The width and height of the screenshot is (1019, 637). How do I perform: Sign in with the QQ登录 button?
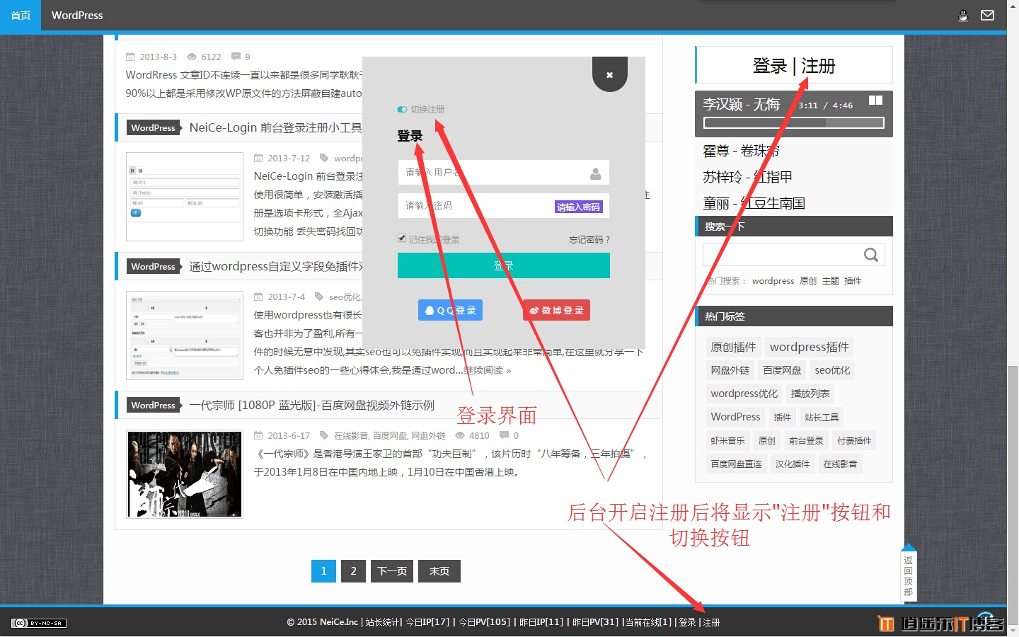tap(450, 310)
